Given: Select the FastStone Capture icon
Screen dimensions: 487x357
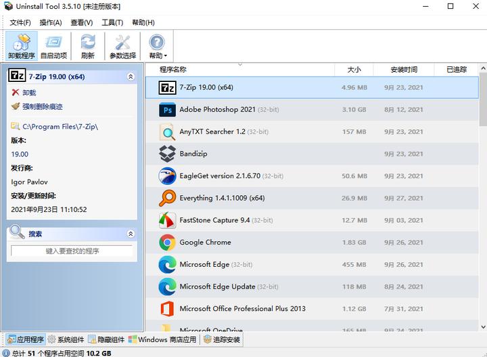Looking at the screenshot, I should [167, 220].
